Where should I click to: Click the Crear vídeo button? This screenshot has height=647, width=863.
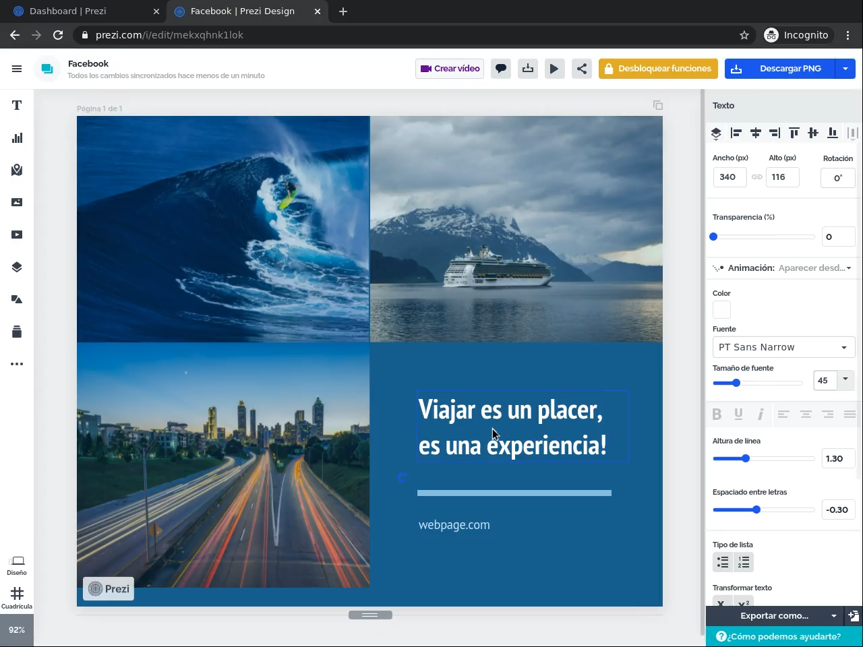click(450, 69)
